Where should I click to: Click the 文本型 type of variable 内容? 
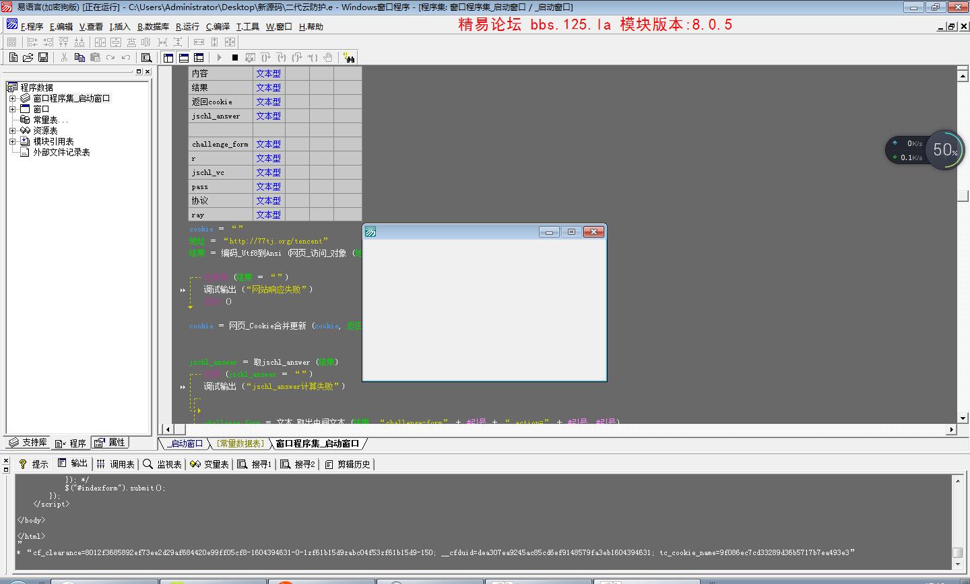click(268, 73)
